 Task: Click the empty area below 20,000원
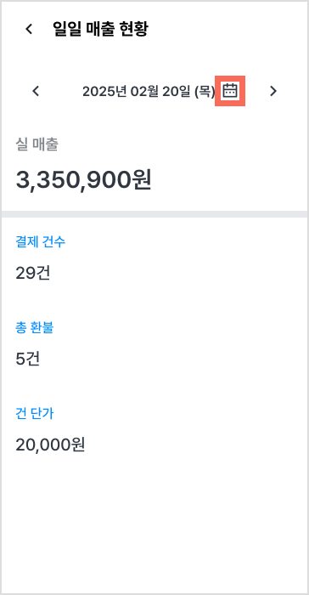[x=154, y=524]
